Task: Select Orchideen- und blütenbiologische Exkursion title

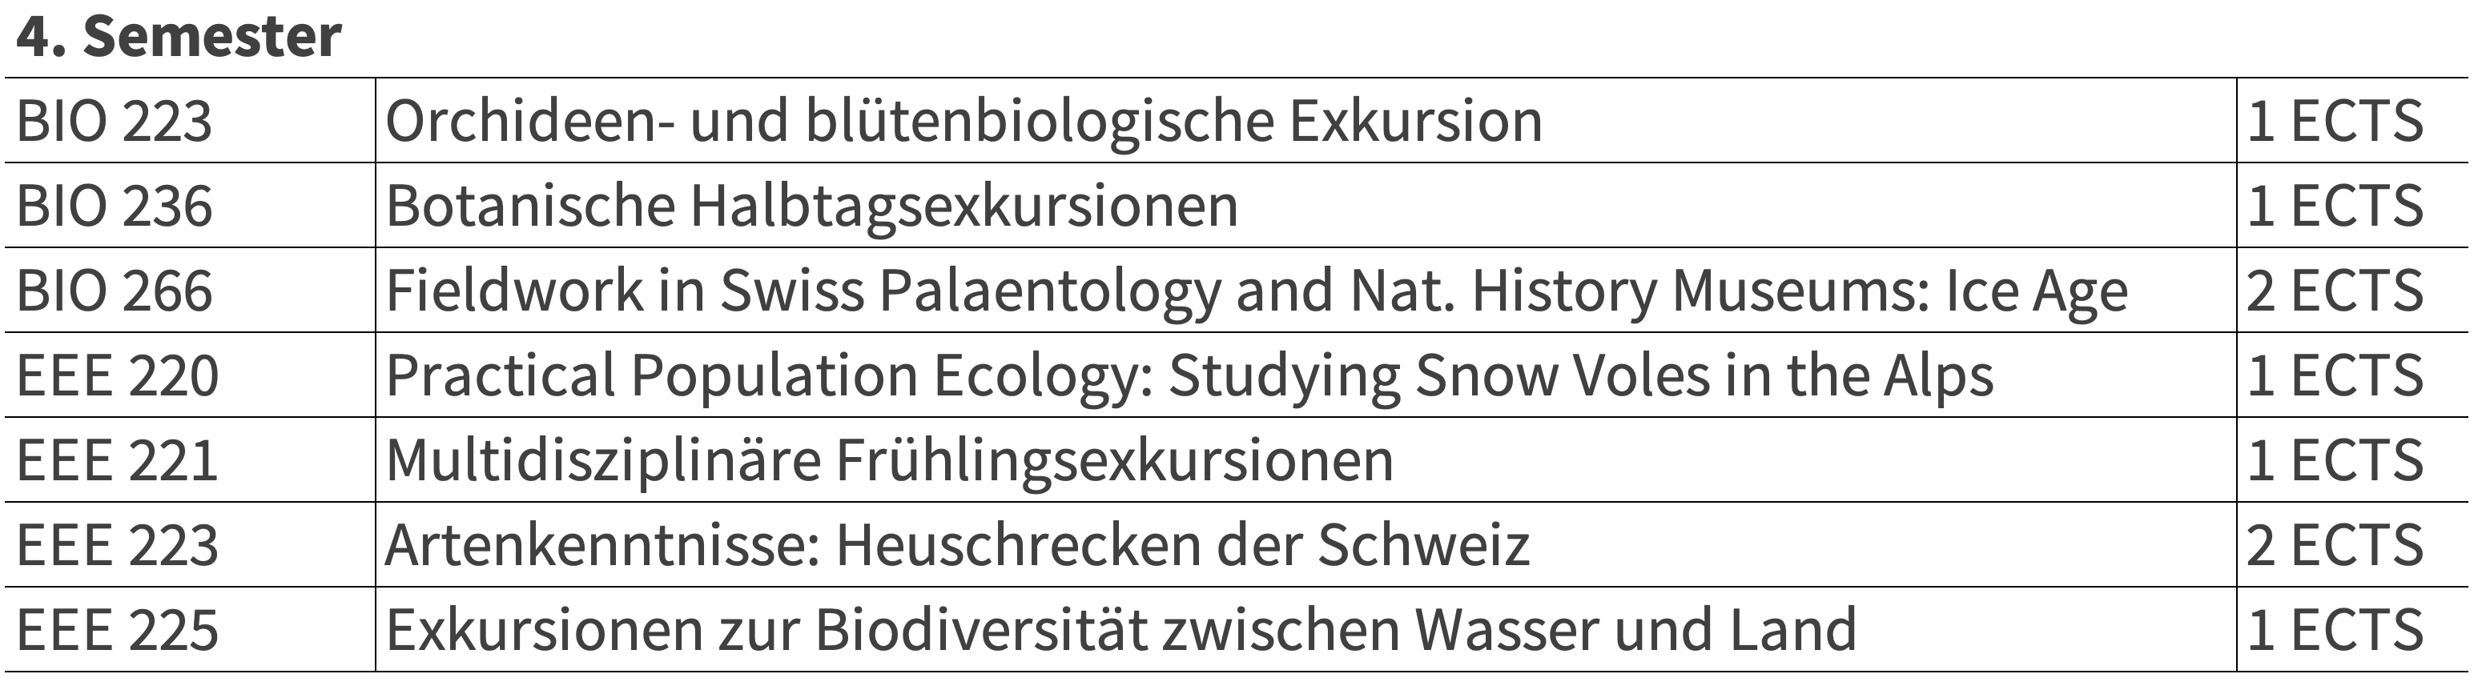Action: (963, 123)
